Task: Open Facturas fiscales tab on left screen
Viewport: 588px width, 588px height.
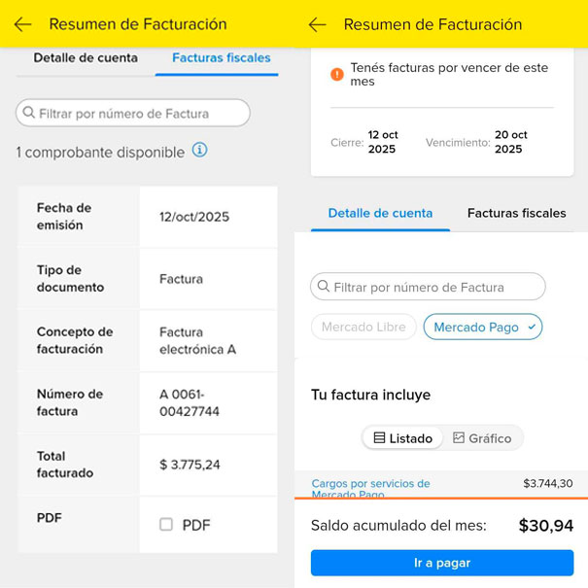Action: [x=222, y=58]
